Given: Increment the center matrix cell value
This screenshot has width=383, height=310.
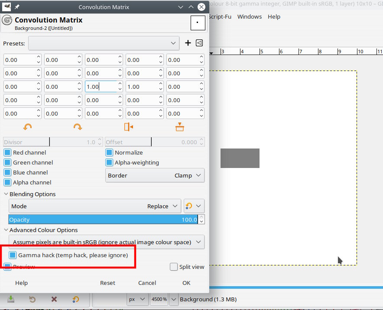Looking at the screenshot, I should click(x=120, y=84).
